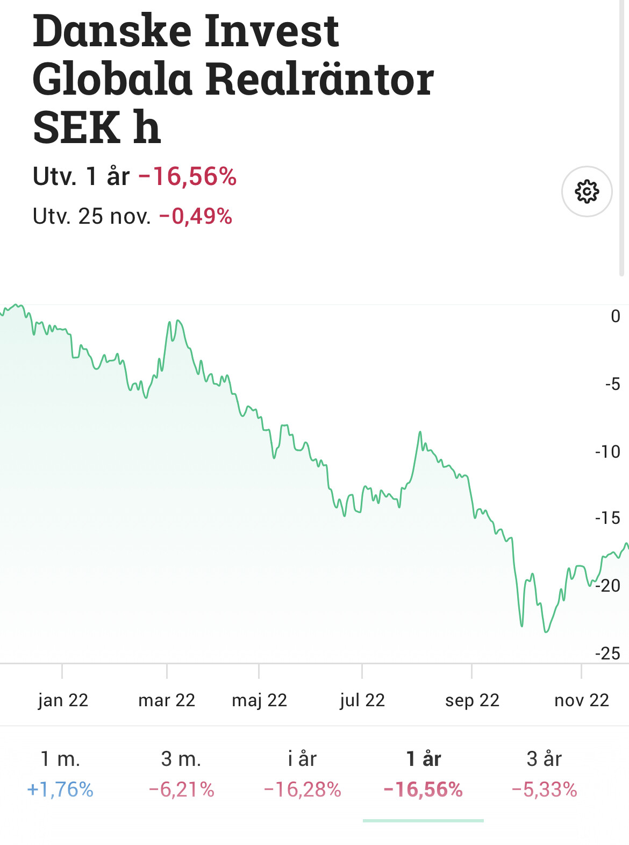
Task: Click the jul 22 axis marker
Action: pos(362,700)
